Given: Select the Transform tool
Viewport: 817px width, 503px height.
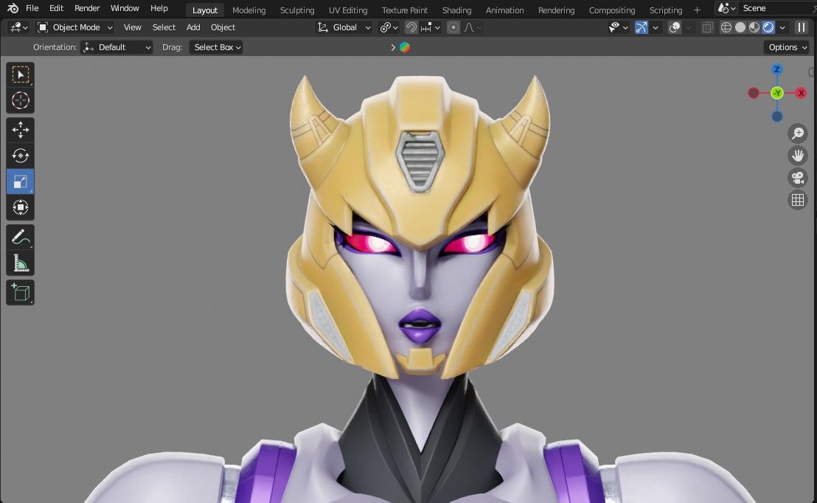Looking at the screenshot, I should pos(21,207).
